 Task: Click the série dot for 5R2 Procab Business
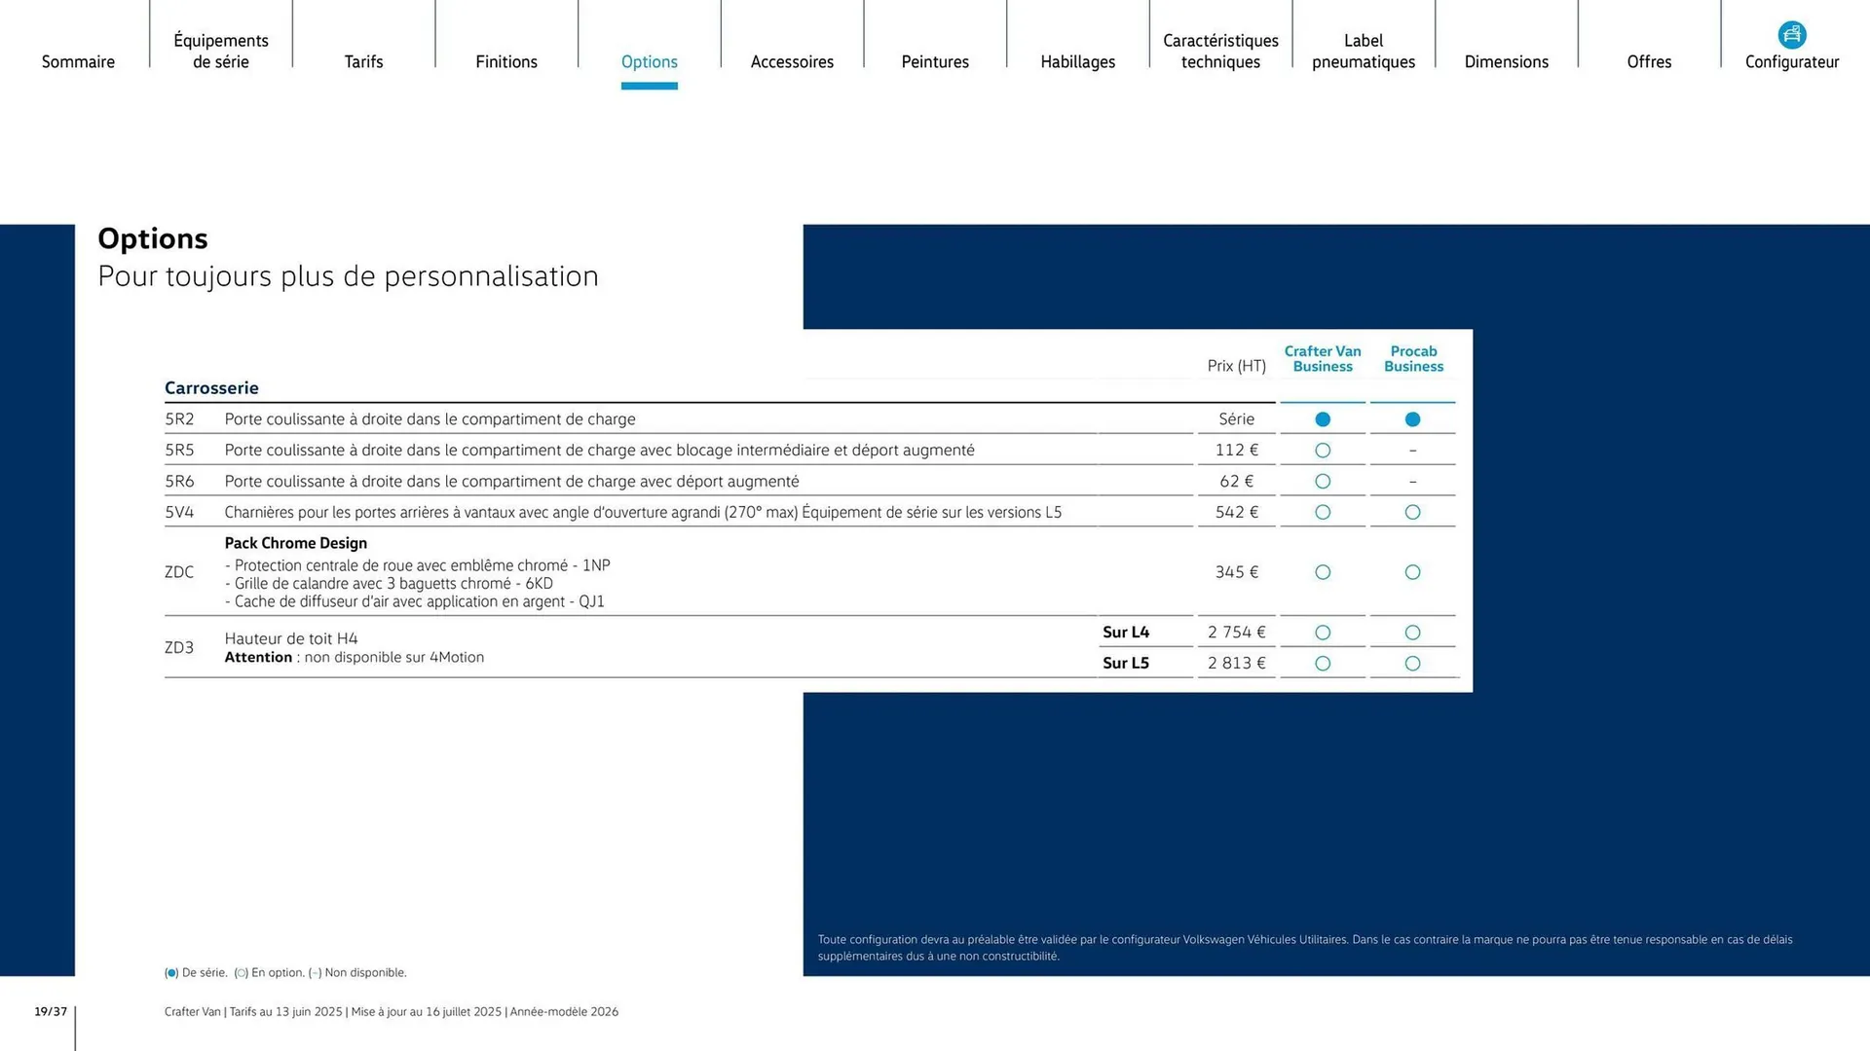coord(1412,418)
